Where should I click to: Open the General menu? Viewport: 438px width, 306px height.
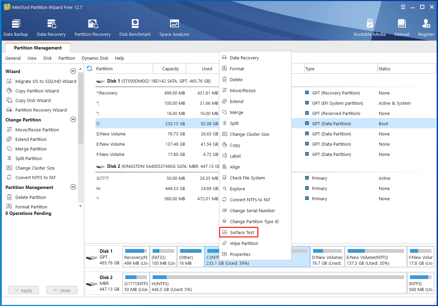point(13,58)
